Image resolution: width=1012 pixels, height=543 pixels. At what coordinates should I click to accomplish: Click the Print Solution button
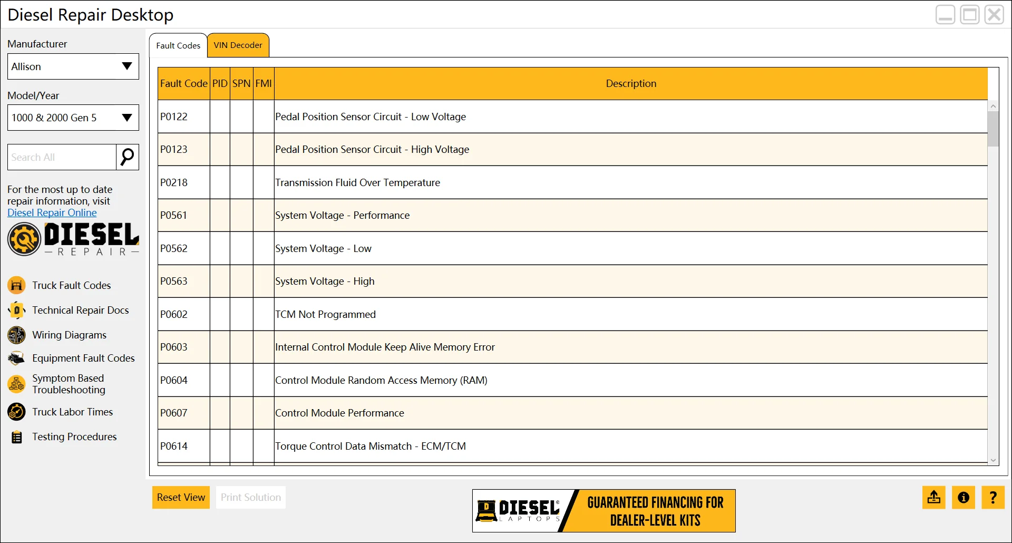[250, 497]
